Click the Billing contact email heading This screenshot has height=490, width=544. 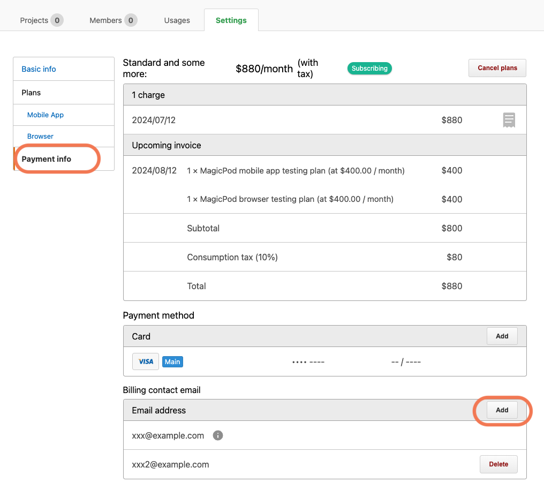click(x=162, y=390)
